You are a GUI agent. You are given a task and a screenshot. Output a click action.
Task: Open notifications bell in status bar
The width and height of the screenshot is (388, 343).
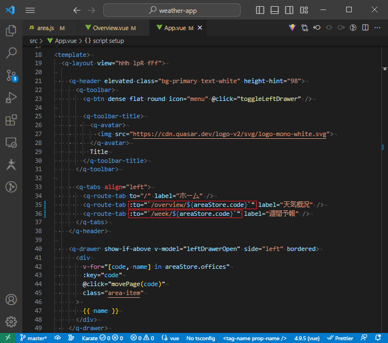pos(378,338)
